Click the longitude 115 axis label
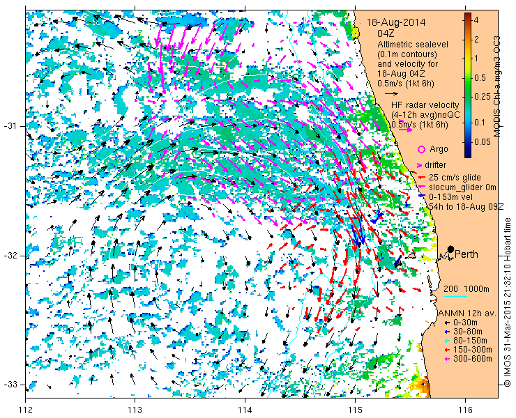 coord(355,410)
